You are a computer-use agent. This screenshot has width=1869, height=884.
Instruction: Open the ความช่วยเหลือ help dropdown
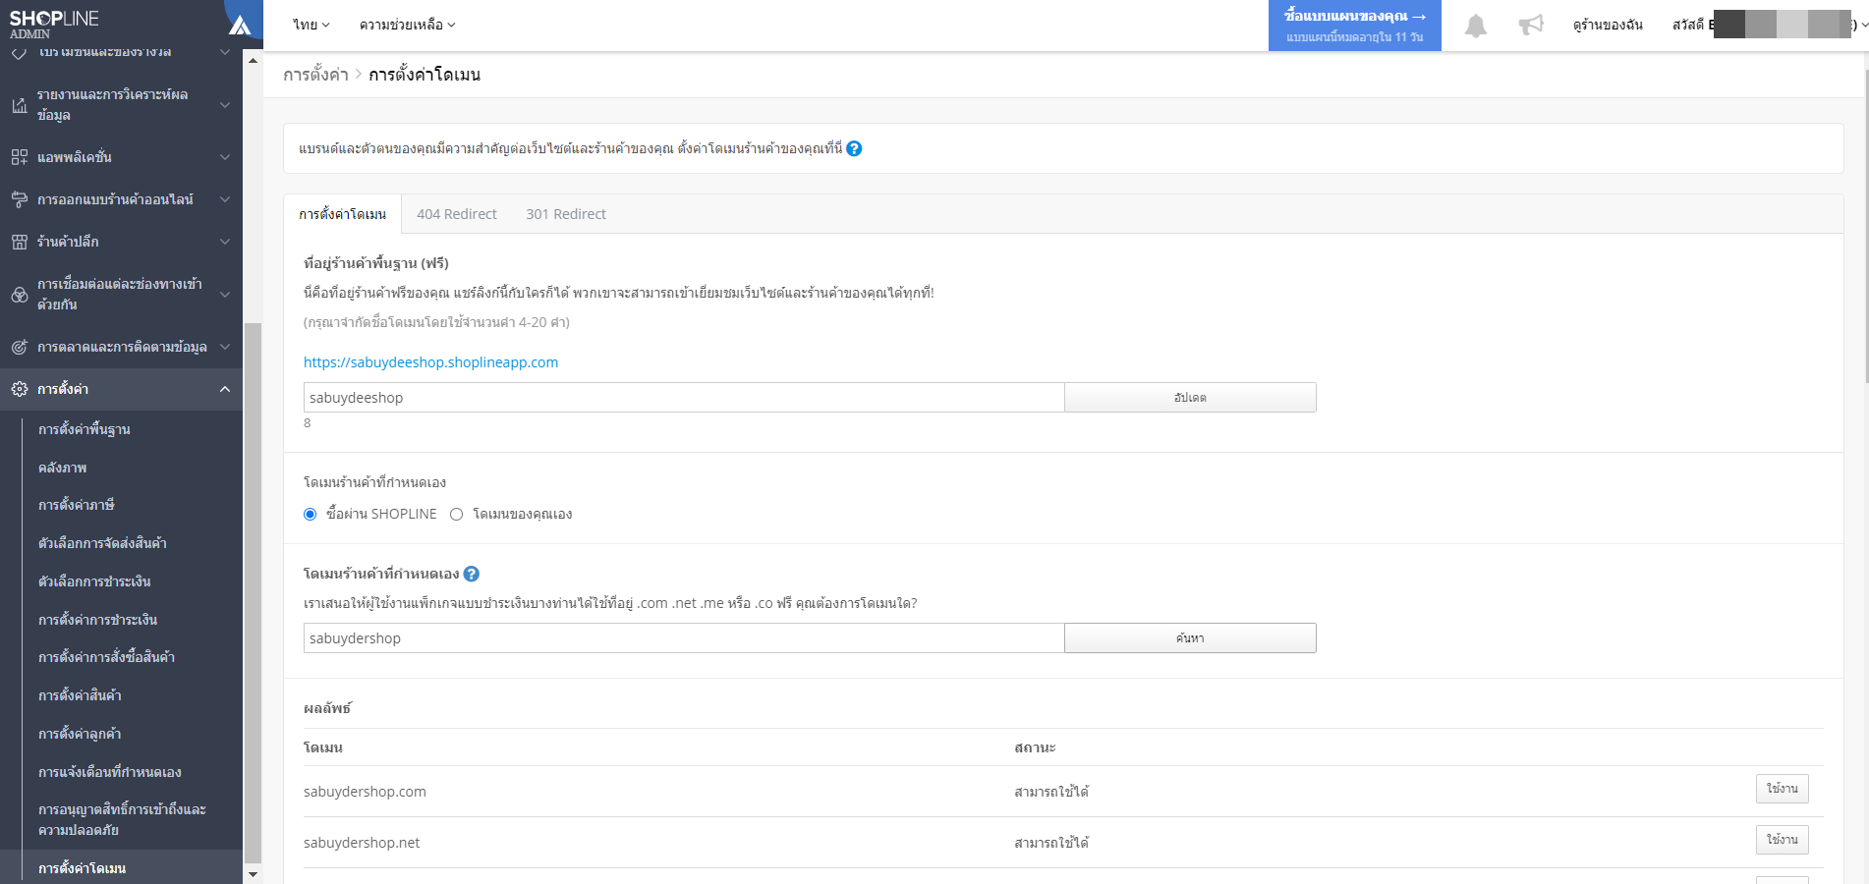[x=407, y=25]
